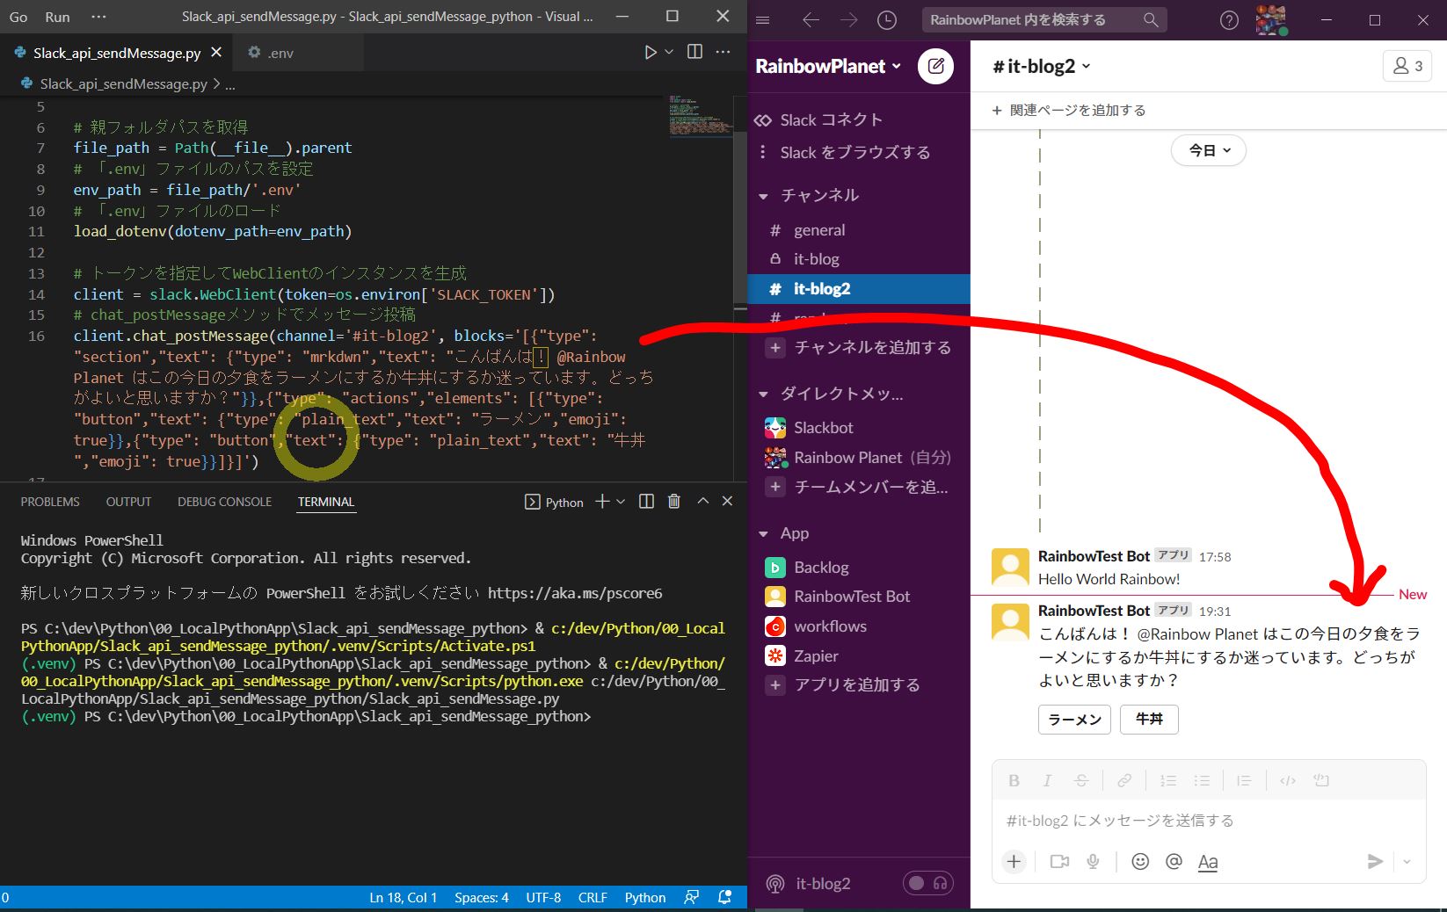This screenshot has width=1447, height=912.
Task: Click Ln 18, Col 1 in status bar
Action: [x=403, y=897]
